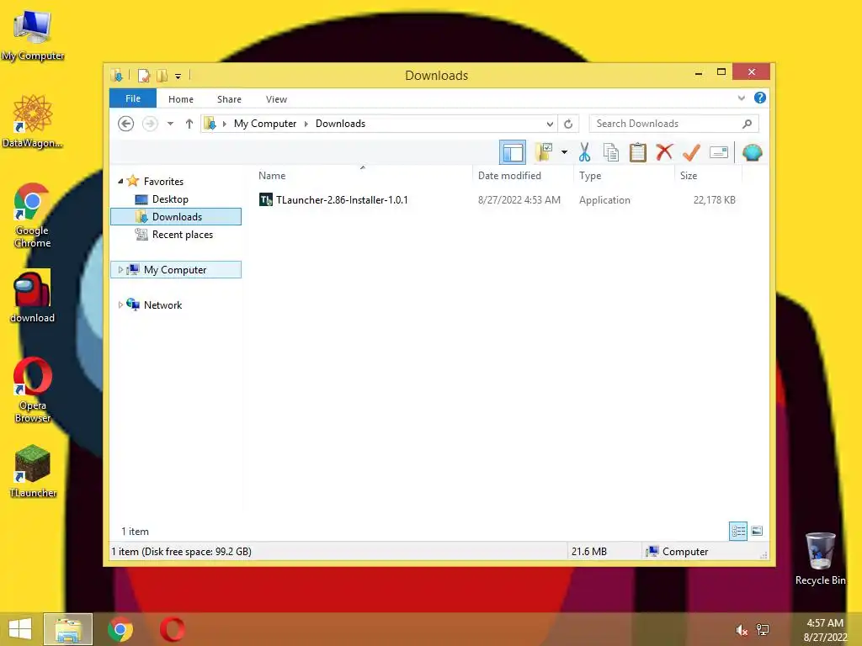Click the Rename icon in toolbar
This screenshot has height=646, width=862.
coord(719,152)
